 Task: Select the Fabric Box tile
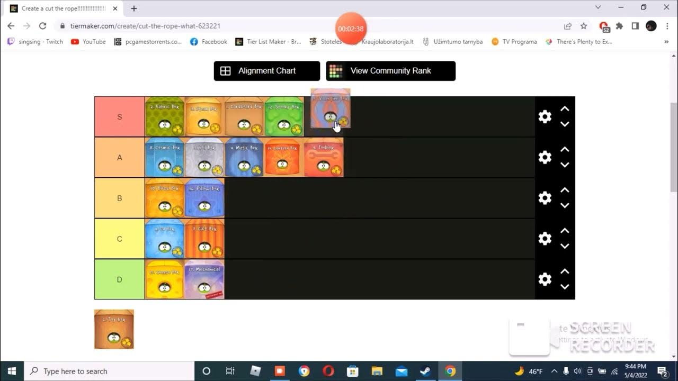(x=165, y=116)
